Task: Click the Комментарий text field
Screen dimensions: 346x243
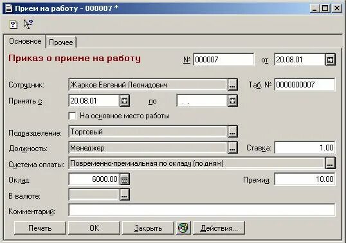Action: tap(202, 210)
